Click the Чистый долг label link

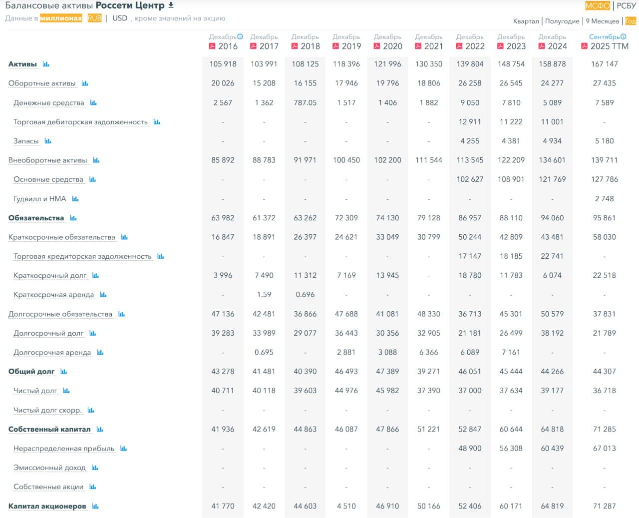point(35,391)
